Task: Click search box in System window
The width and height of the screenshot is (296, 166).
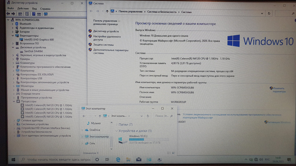Action: [x=285, y=14]
